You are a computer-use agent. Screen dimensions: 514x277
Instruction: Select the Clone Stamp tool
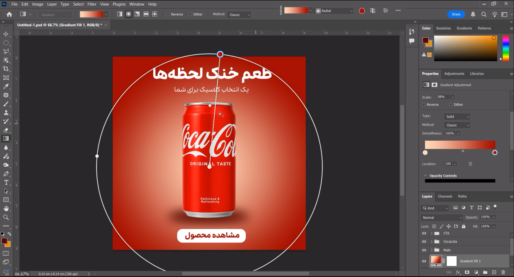point(6,113)
